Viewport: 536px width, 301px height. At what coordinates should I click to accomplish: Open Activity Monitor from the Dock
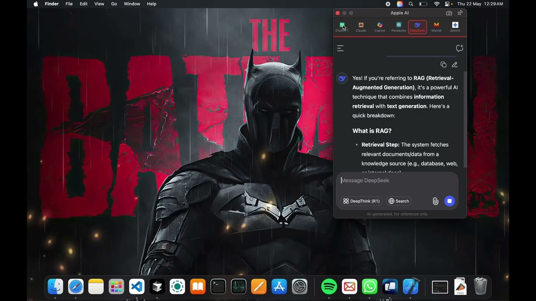pos(239,286)
